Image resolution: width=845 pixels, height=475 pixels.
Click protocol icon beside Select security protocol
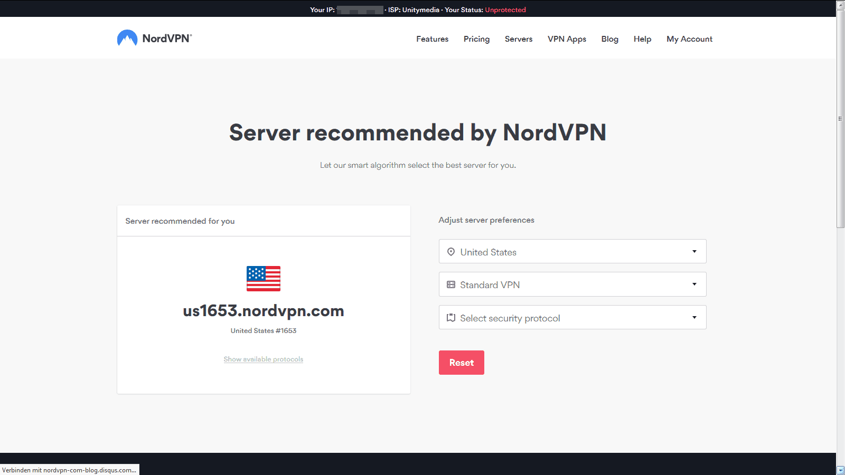click(451, 318)
